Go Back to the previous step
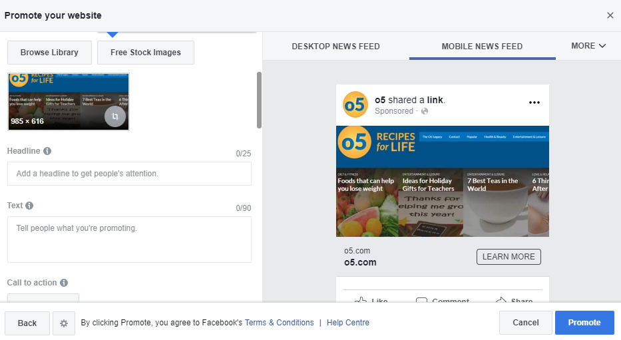This screenshot has width=621, height=340. click(x=27, y=323)
